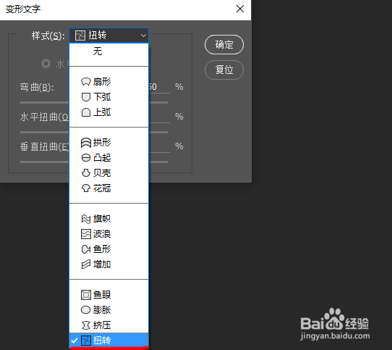This screenshot has height=350, width=392.
Task: Click the Bulge (凸起) style icon
Action: 86,157
